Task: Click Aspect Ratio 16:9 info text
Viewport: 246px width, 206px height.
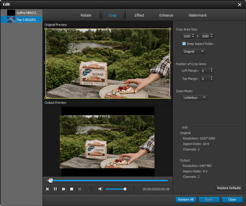Action: pyautogui.click(x=196, y=144)
